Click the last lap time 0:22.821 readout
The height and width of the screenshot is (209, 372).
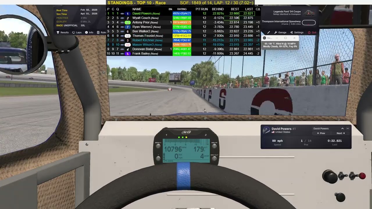point(335,141)
